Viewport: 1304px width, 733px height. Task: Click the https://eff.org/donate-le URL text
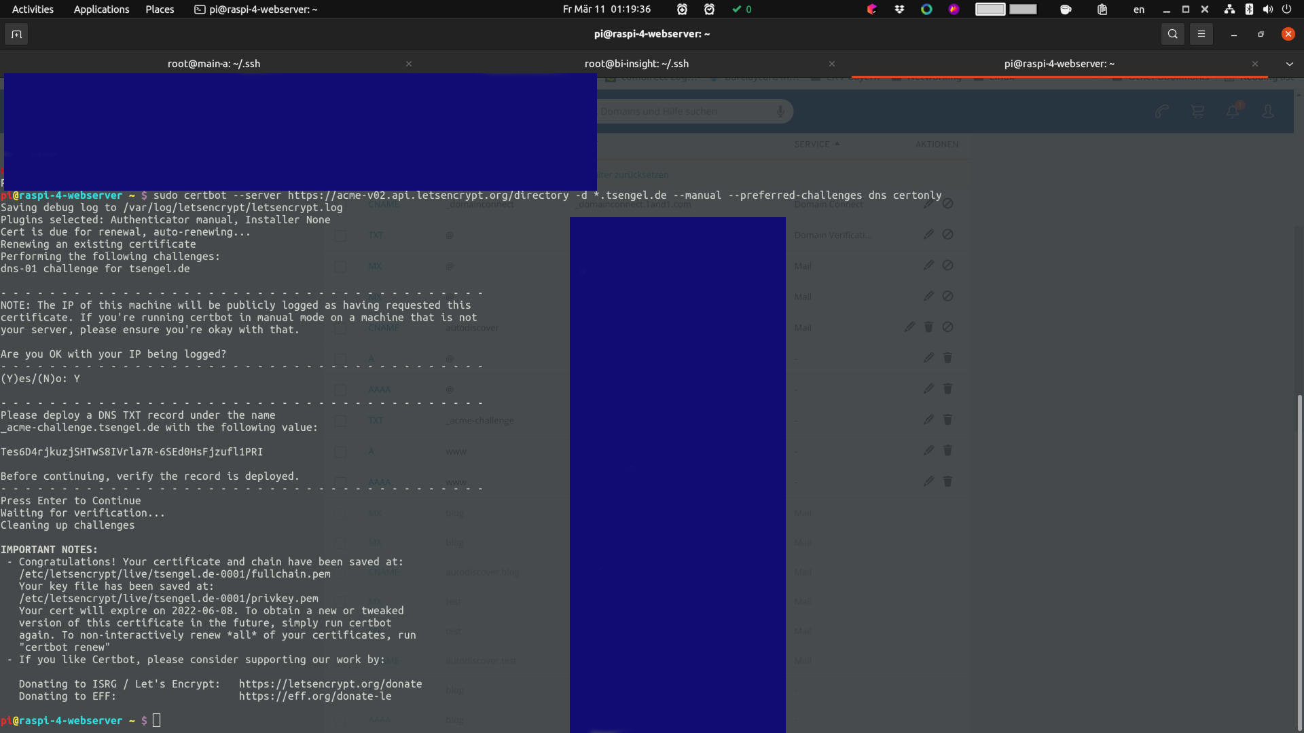(x=315, y=696)
